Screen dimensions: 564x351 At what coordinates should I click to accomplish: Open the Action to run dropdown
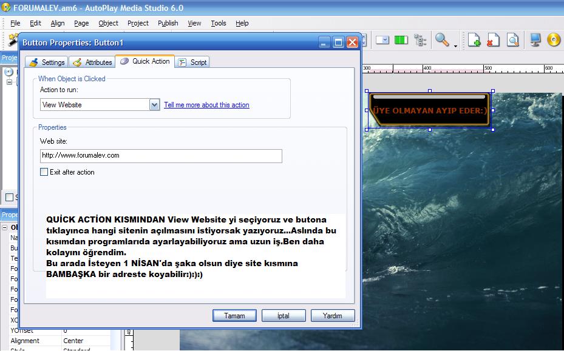click(x=154, y=105)
